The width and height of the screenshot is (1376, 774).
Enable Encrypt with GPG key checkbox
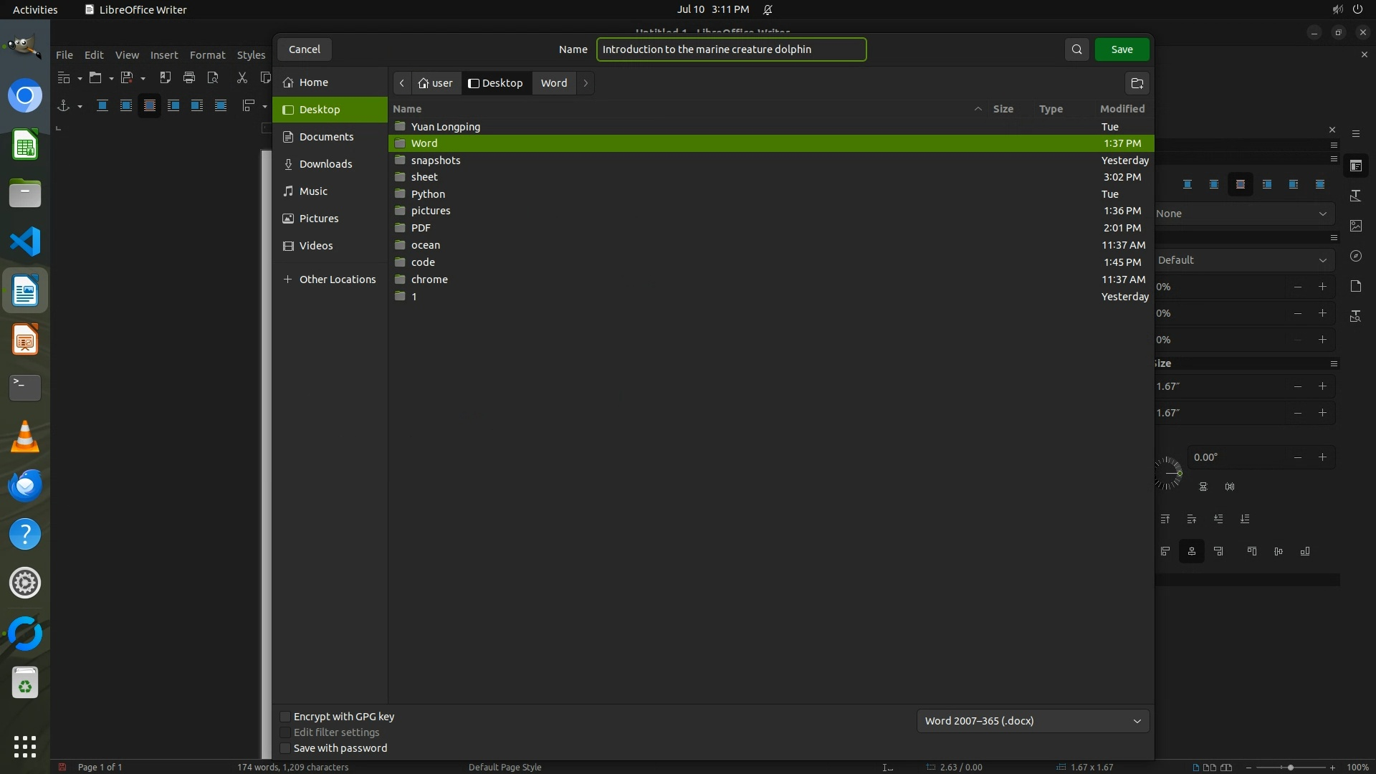click(x=285, y=717)
